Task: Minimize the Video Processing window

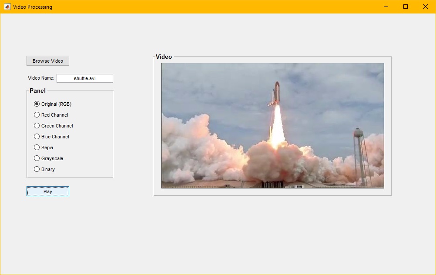Action: [x=386, y=7]
